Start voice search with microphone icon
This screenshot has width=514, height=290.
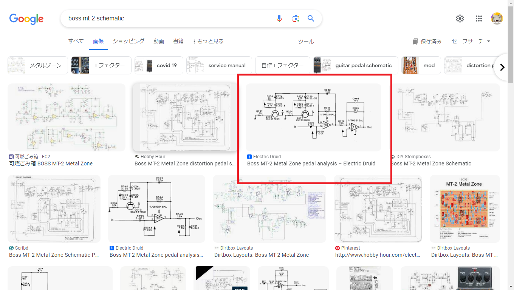click(279, 19)
